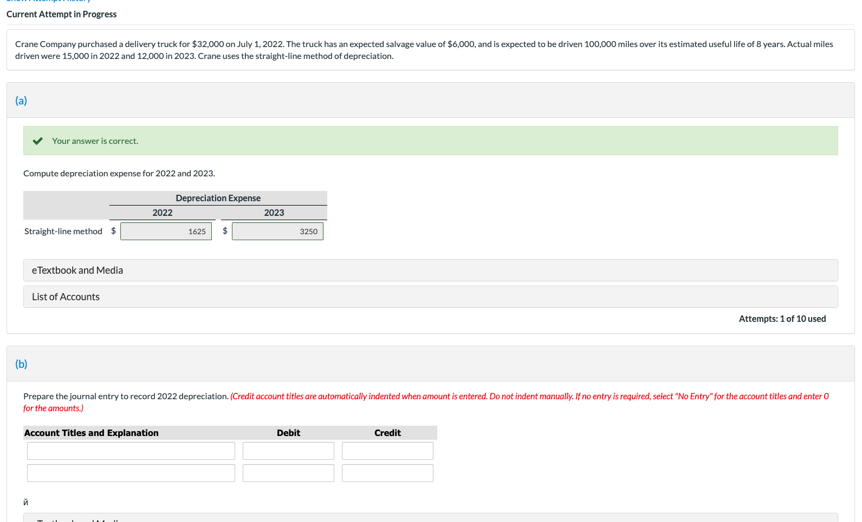Click the green checkmark icon for correct answer
Screen dimensions: 862x522
pyautogui.click(x=37, y=141)
